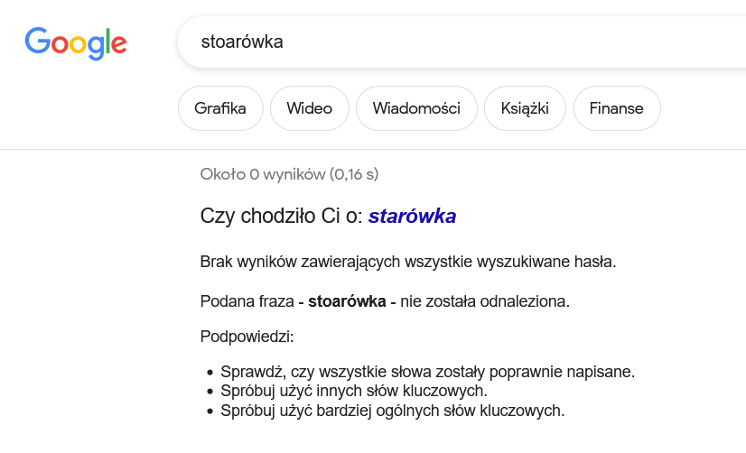Open the Wideo results tab

[x=309, y=108]
